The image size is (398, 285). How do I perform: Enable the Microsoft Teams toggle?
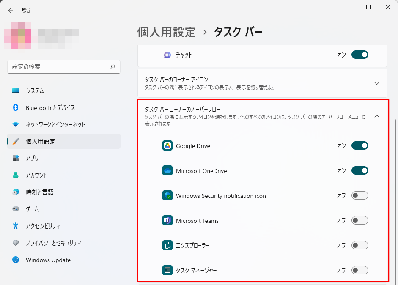(360, 221)
